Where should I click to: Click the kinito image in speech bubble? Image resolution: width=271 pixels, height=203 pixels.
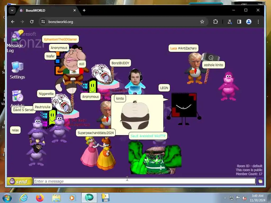click(x=135, y=115)
